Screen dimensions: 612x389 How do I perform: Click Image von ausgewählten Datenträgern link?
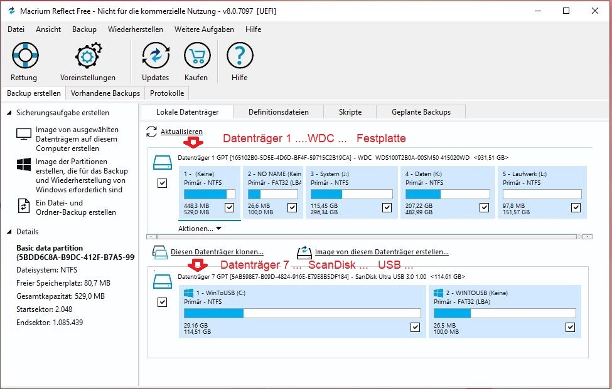[77, 139]
